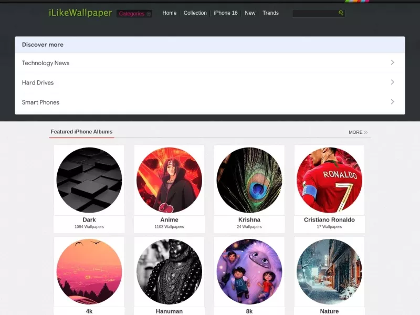Go to the Collection menu item
Viewport: 420px width, 315px height.
(x=195, y=13)
